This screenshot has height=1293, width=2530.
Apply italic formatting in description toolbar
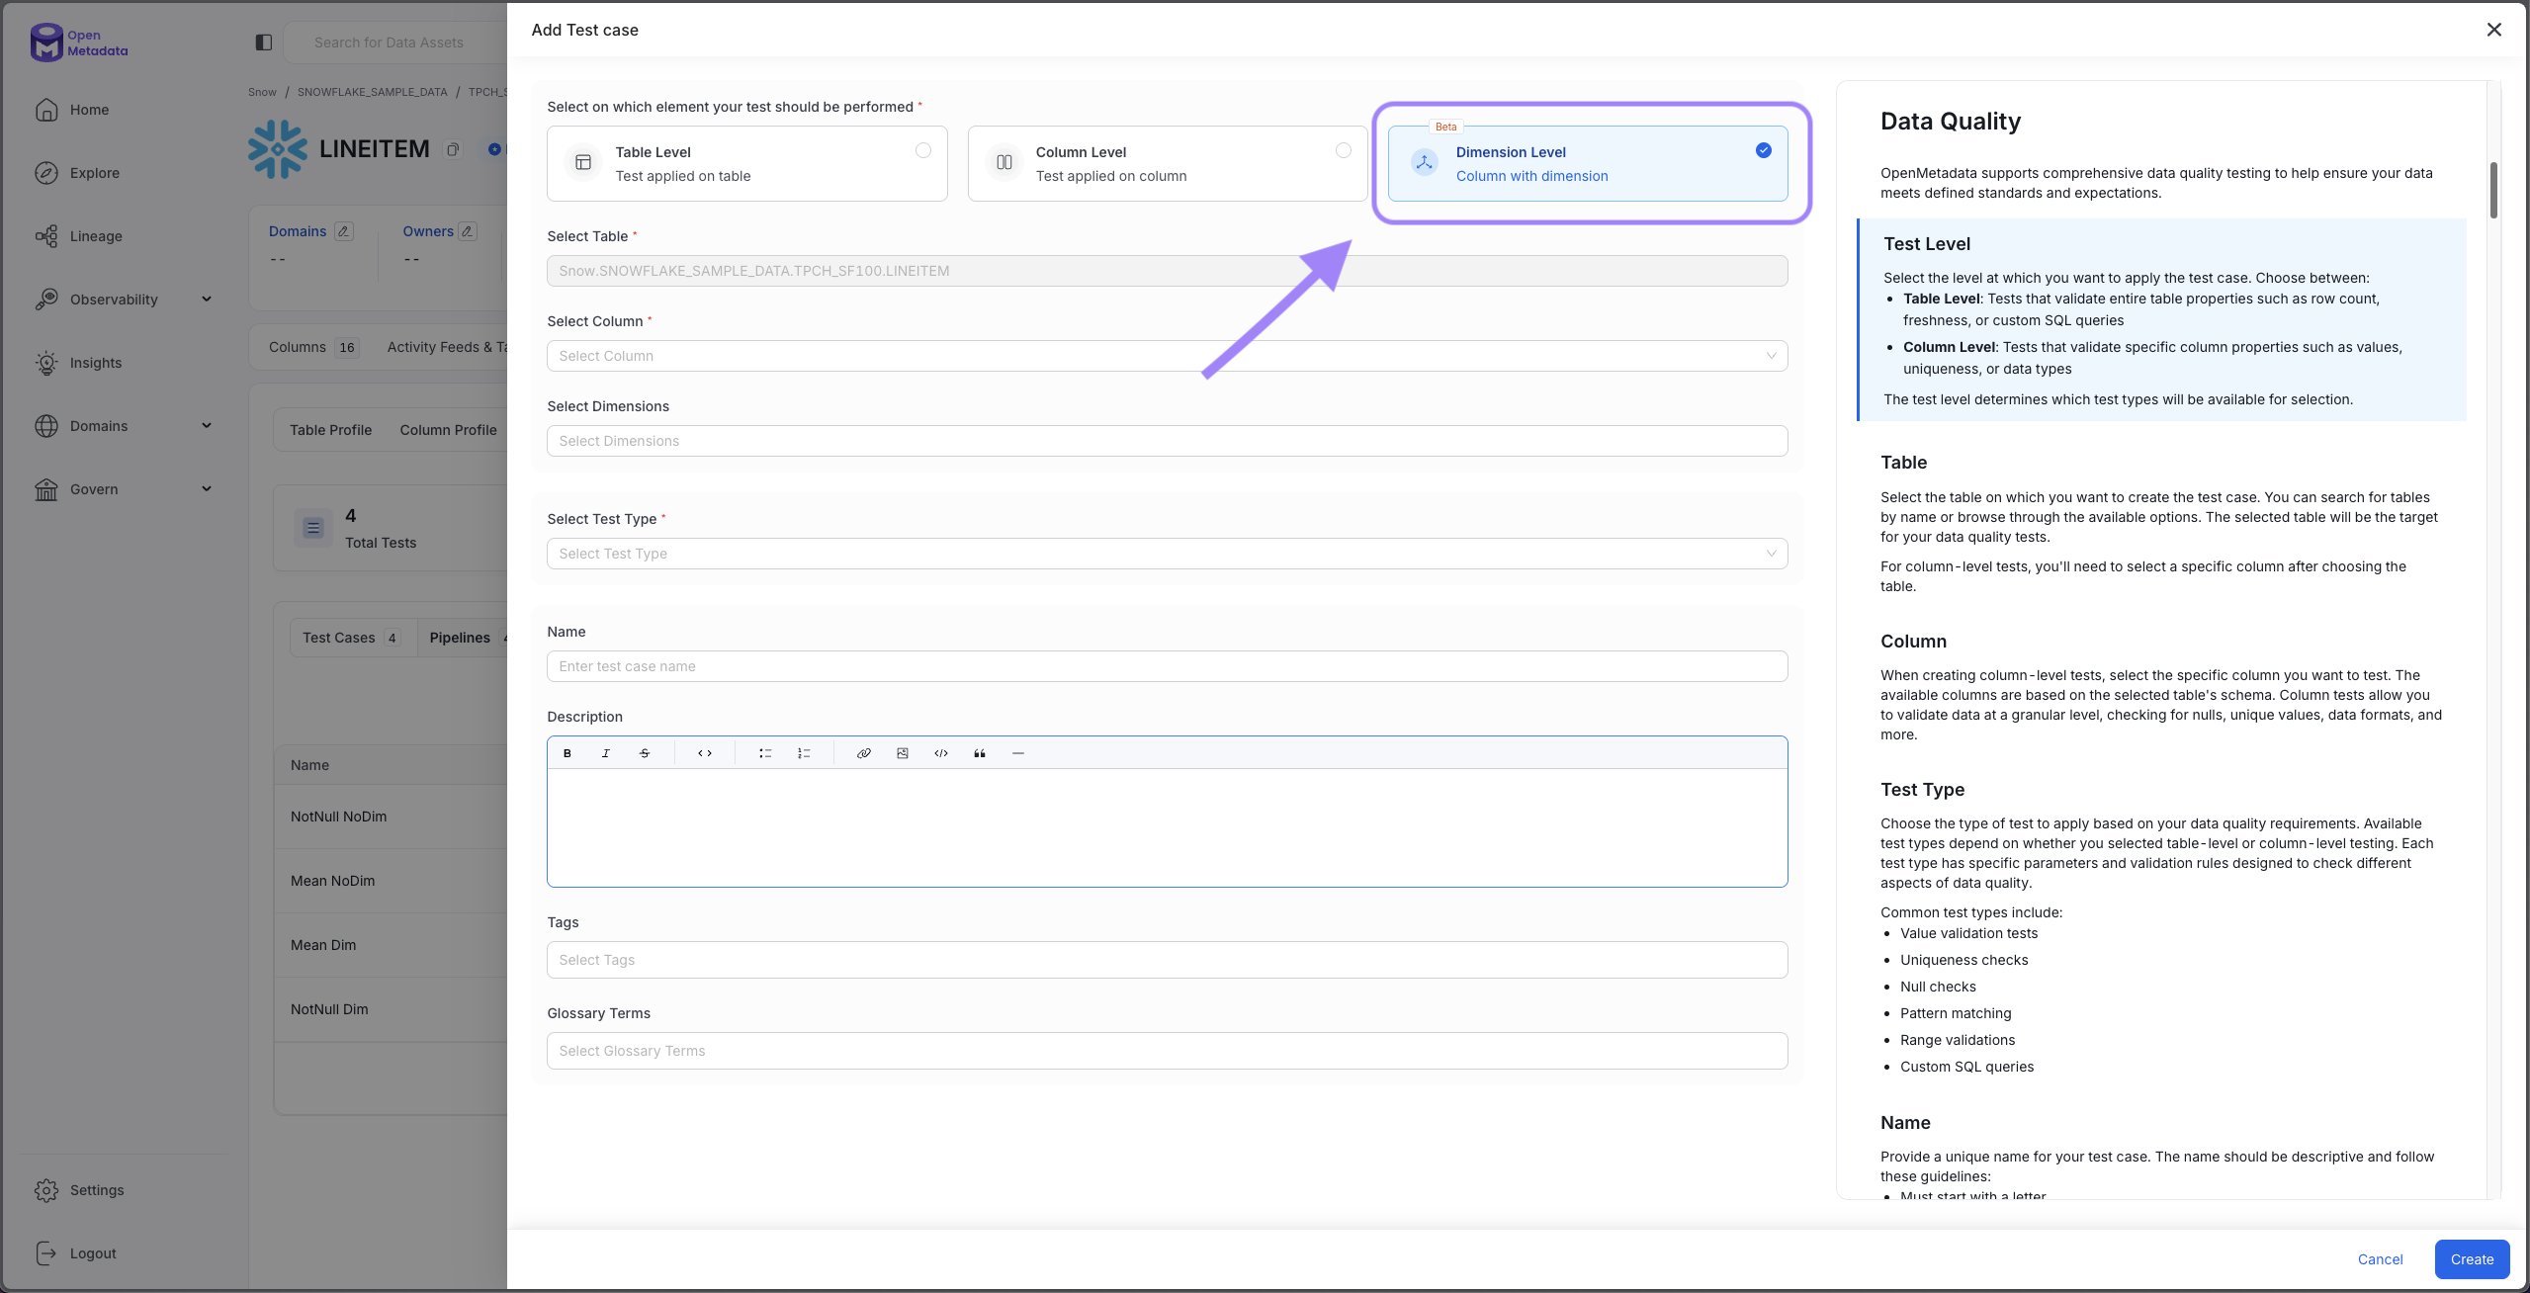click(606, 753)
